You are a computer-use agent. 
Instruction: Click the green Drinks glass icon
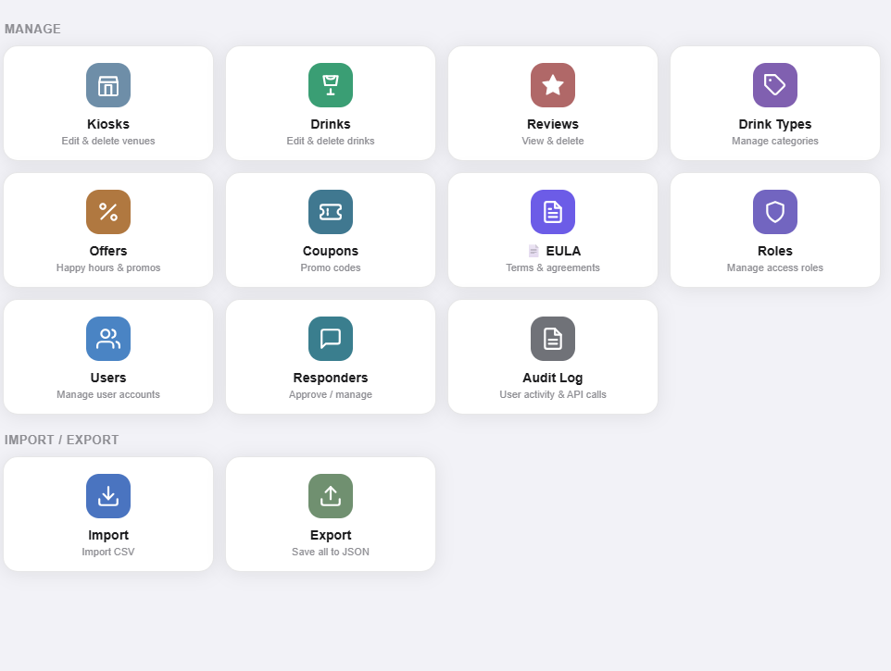330,85
